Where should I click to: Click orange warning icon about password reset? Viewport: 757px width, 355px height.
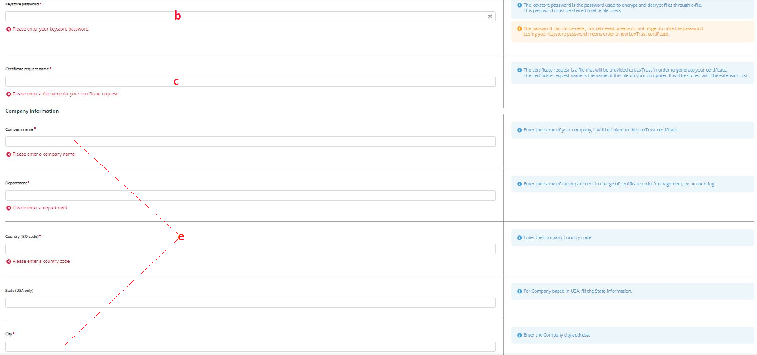(519, 29)
